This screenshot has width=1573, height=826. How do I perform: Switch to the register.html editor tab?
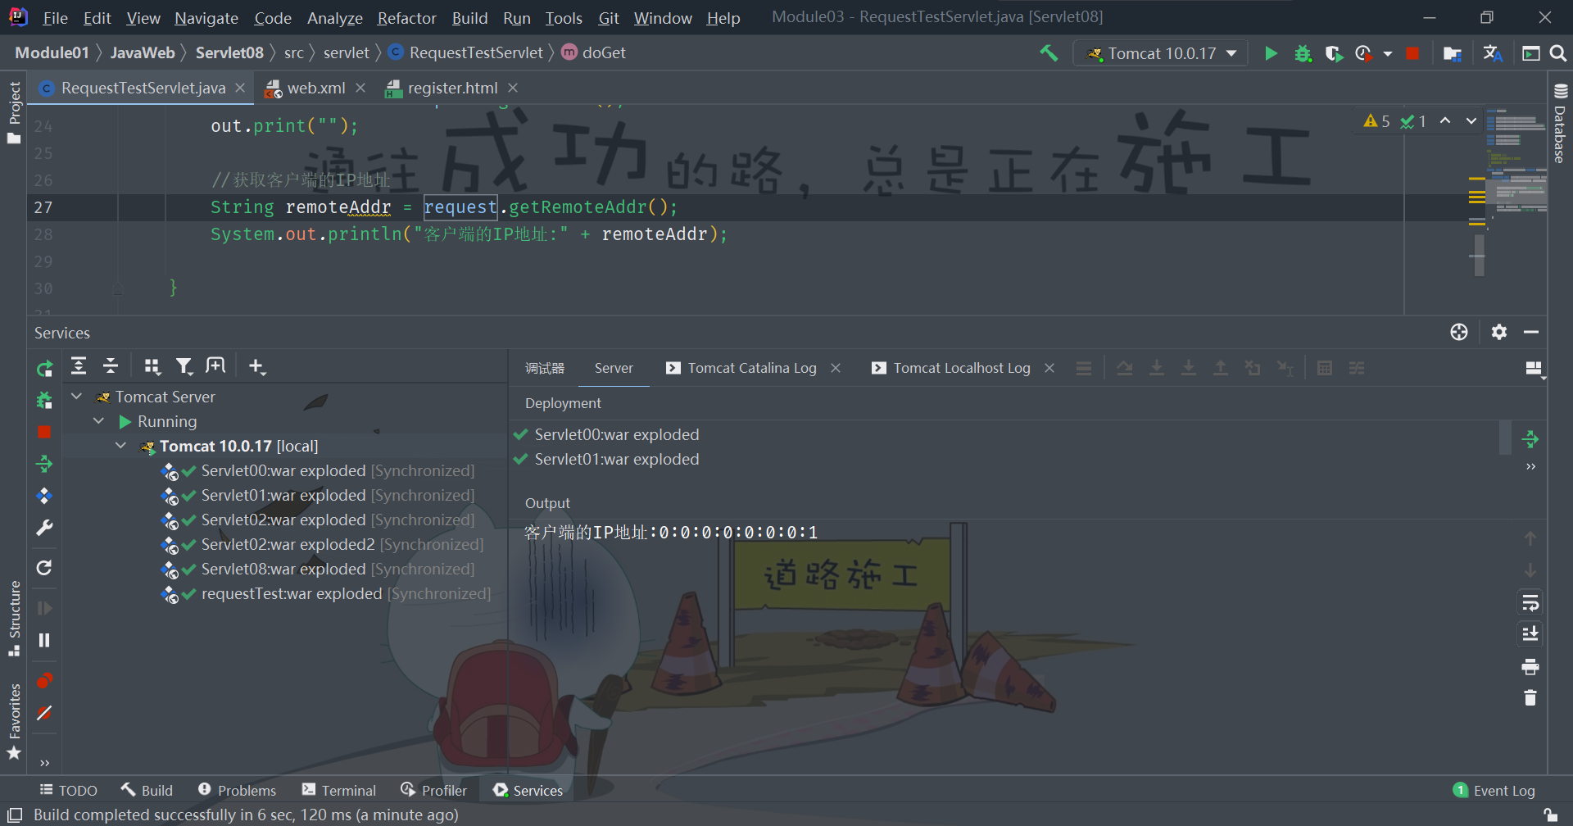(x=452, y=88)
